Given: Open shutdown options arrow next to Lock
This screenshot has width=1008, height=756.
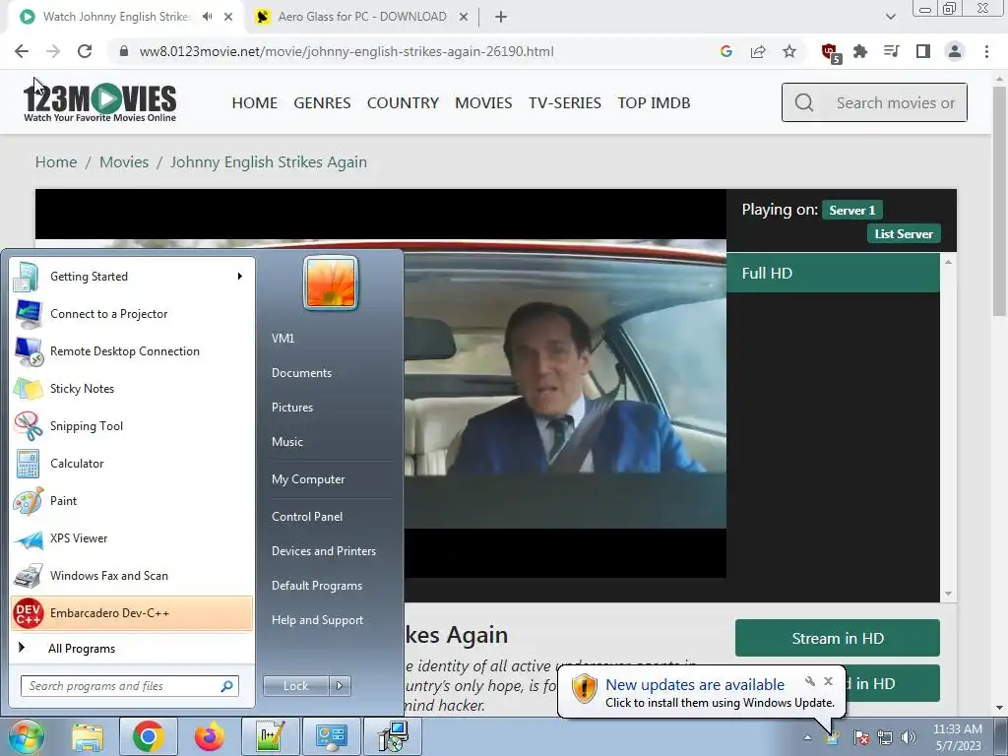Looking at the screenshot, I should point(340,686).
